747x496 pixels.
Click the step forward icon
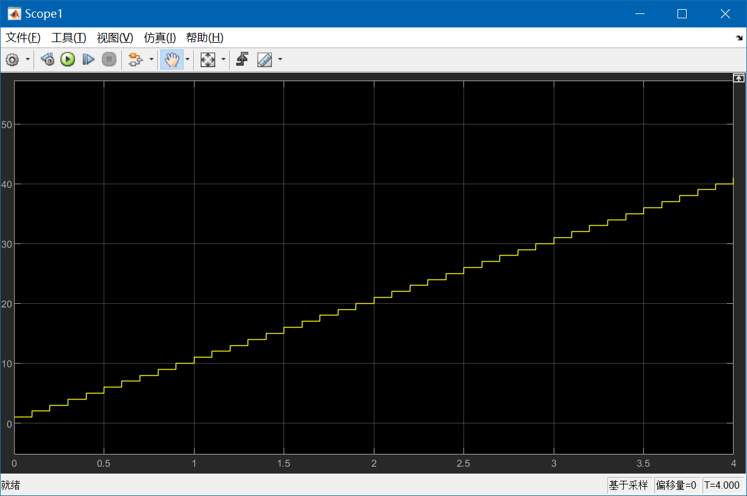[88, 60]
